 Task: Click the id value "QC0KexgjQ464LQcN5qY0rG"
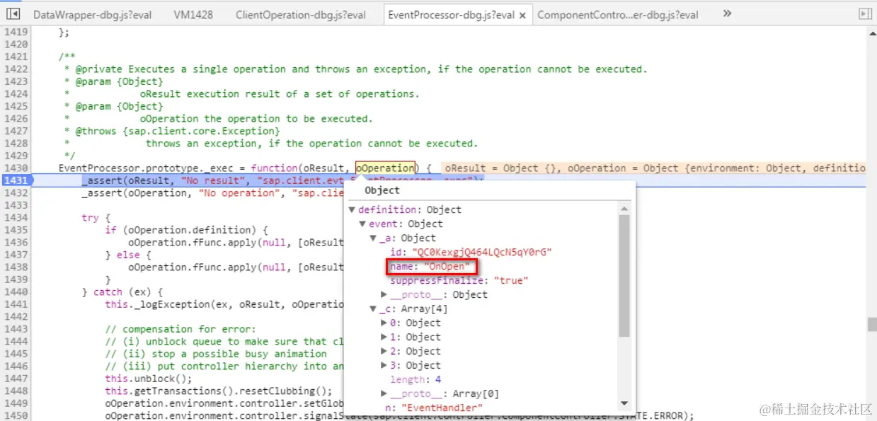(x=481, y=253)
